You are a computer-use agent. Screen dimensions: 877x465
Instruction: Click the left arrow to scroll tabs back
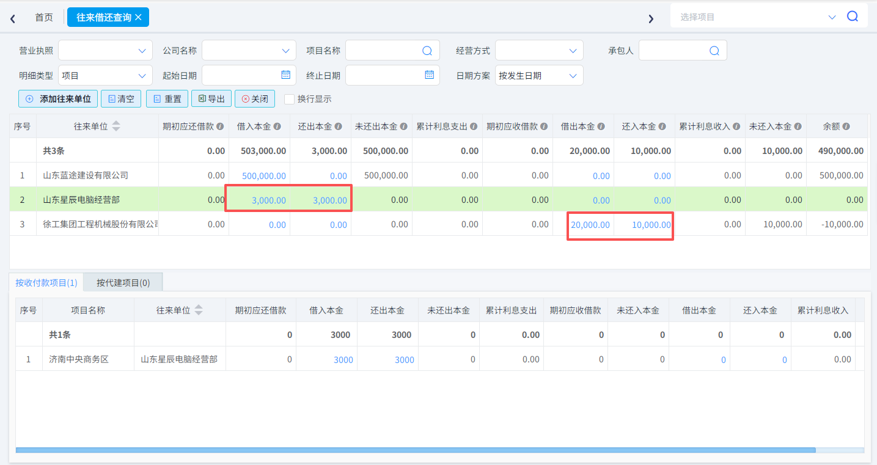pos(13,18)
